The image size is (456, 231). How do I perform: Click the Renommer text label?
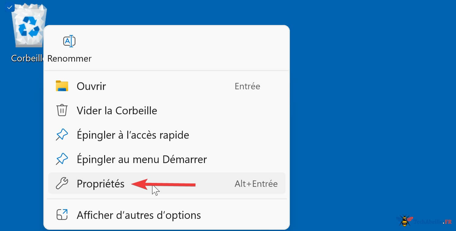pos(69,59)
